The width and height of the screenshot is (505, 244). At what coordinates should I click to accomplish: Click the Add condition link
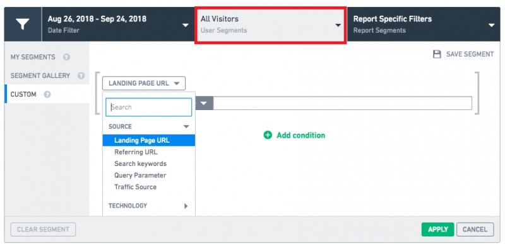coord(301,135)
